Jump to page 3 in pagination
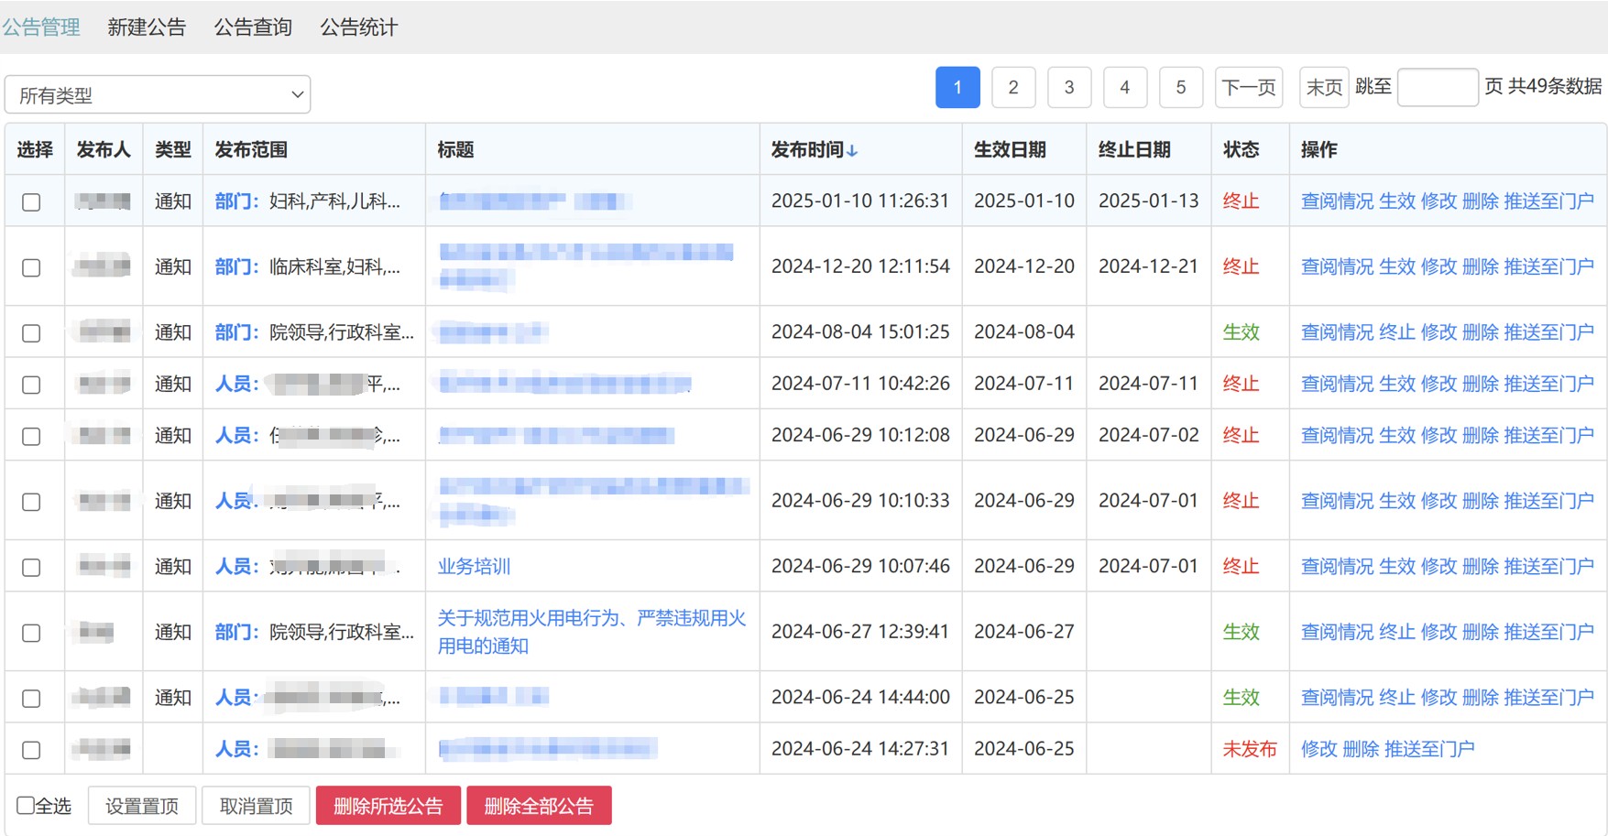This screenshot has height=836, width=1608. [1068, 87]
